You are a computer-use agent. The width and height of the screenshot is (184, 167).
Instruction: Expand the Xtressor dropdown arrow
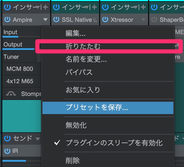point(144,20)
